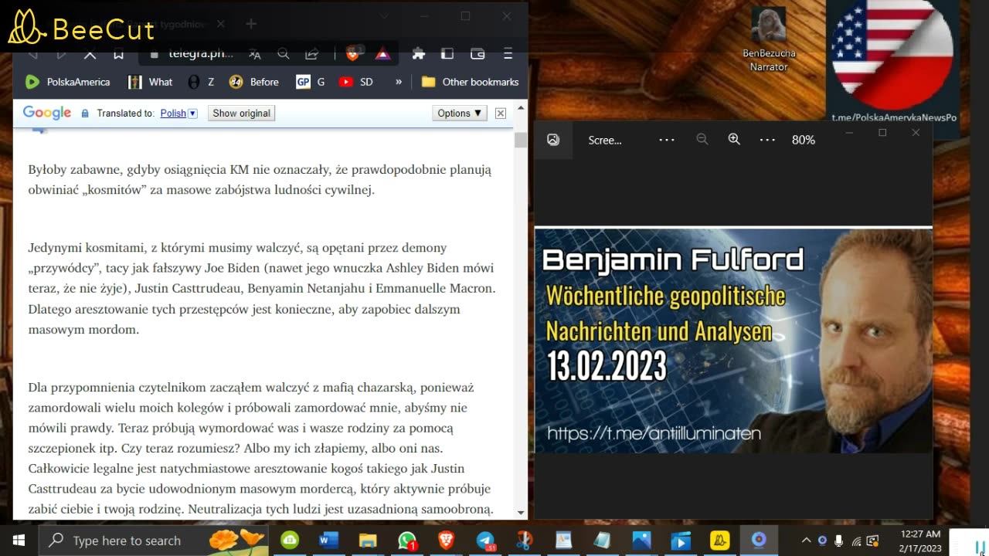This screenshot has width=989, height=556.
Task: Close the Google translate bar
Action: coord(501,113)
